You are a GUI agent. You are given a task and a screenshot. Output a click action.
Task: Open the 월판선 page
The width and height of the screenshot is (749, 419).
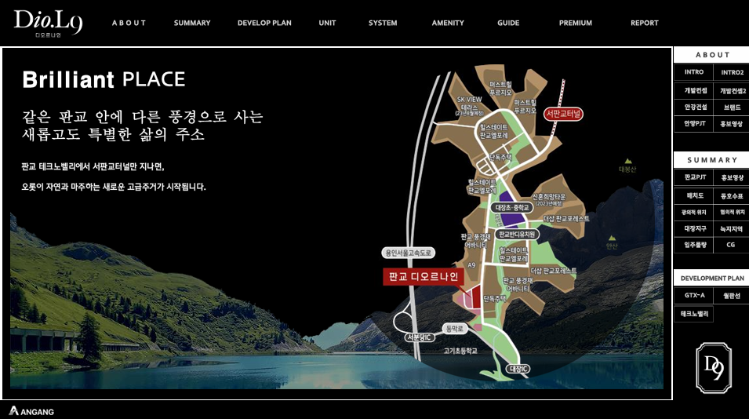[732, 295]
